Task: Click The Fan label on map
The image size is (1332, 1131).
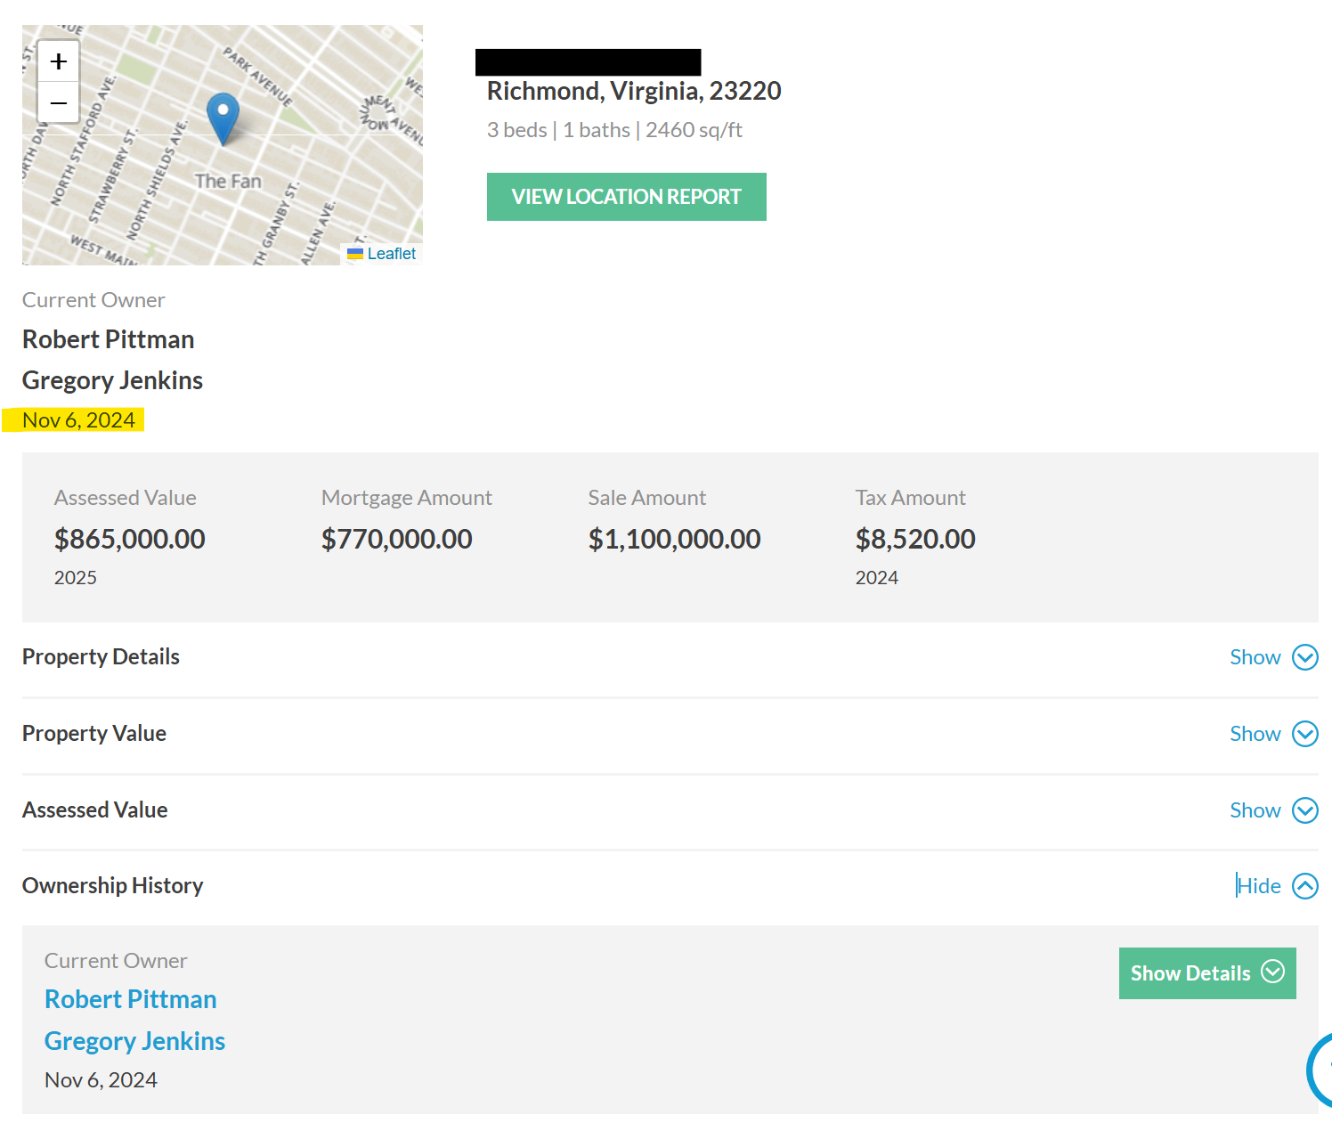Action: pyautogui.click(x=228, y=181)
